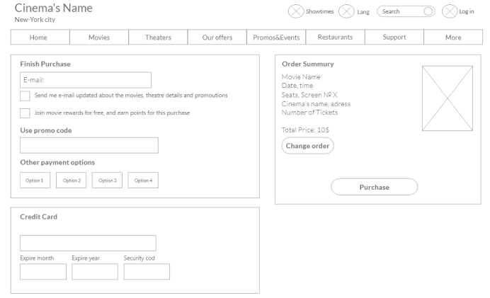This screenshot has height=298, width=490.
Task: Click the Log in icon
Action: click(450, 11)
